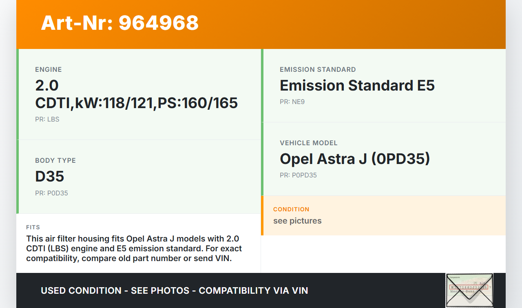Click the orange CONDITION label
This screenshot has width=522, height=308.
[291, 209]
